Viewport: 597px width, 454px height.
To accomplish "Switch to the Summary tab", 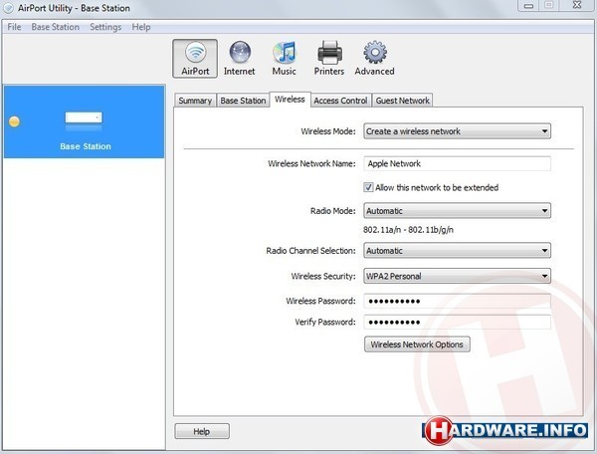I will click(x=195, y=101).
